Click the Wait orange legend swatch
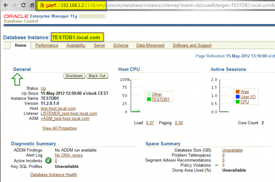Screen dimensions: 275x182 coord(238,92)
